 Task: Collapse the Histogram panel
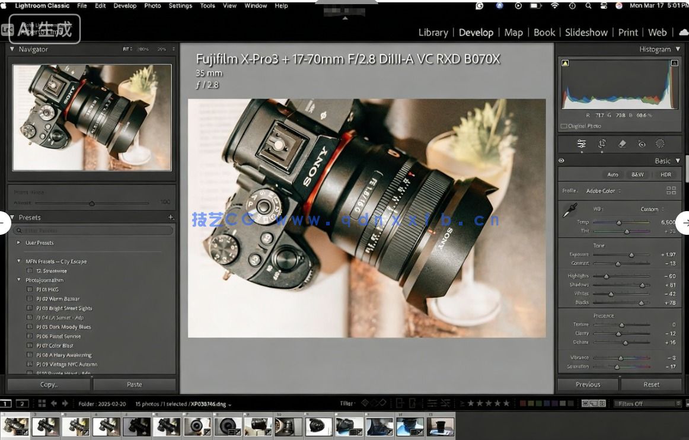(677, 49)
